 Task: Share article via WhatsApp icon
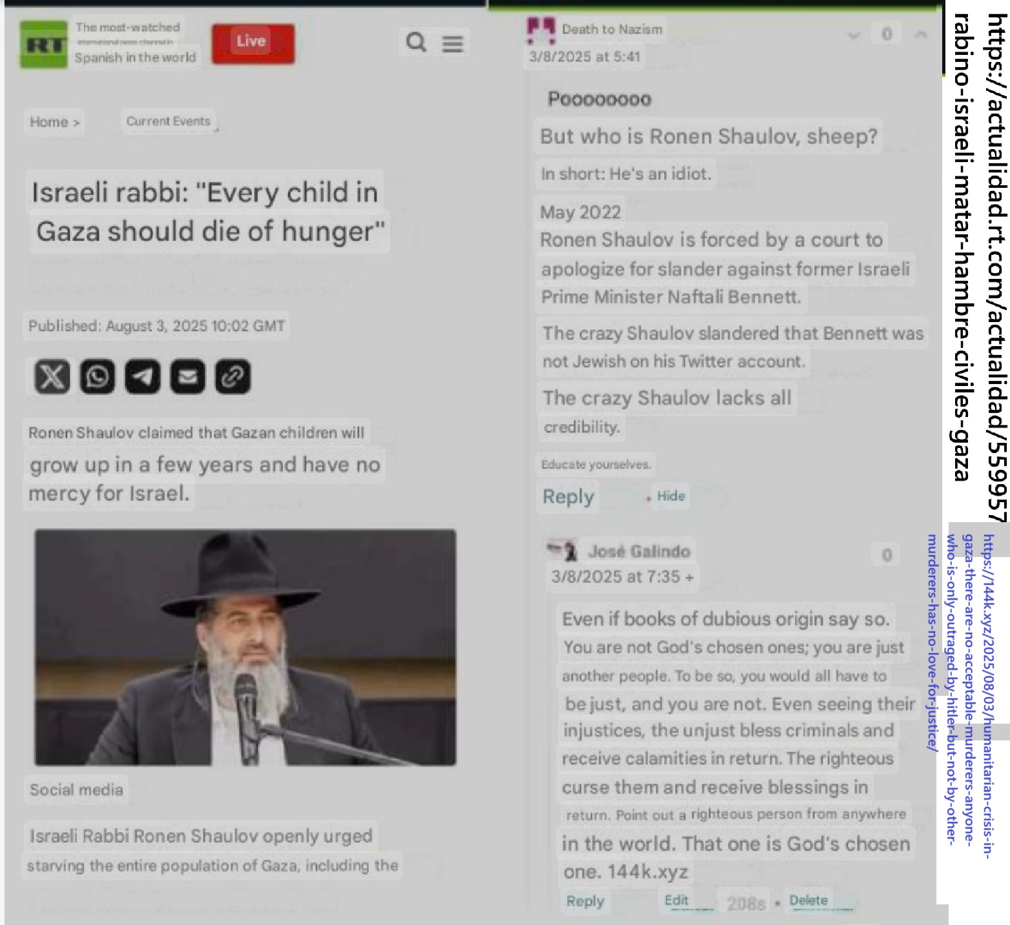[98, 376]
